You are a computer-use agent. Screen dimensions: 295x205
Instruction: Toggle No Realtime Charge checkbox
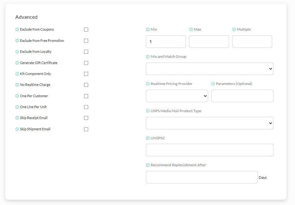[86, 85]
